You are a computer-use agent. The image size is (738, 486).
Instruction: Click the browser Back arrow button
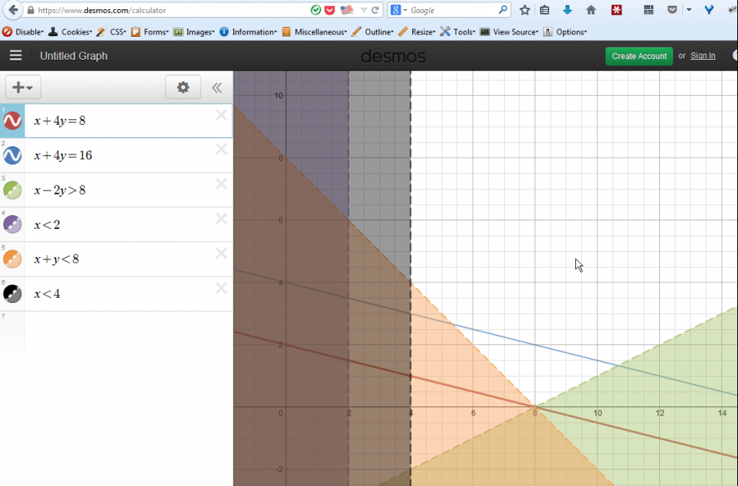(x=13, y=10)
